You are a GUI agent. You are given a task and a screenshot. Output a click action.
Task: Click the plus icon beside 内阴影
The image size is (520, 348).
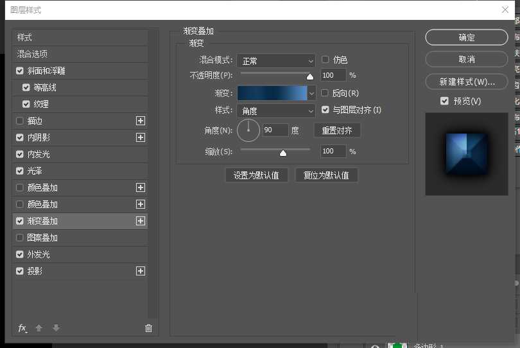click(141, 137)
